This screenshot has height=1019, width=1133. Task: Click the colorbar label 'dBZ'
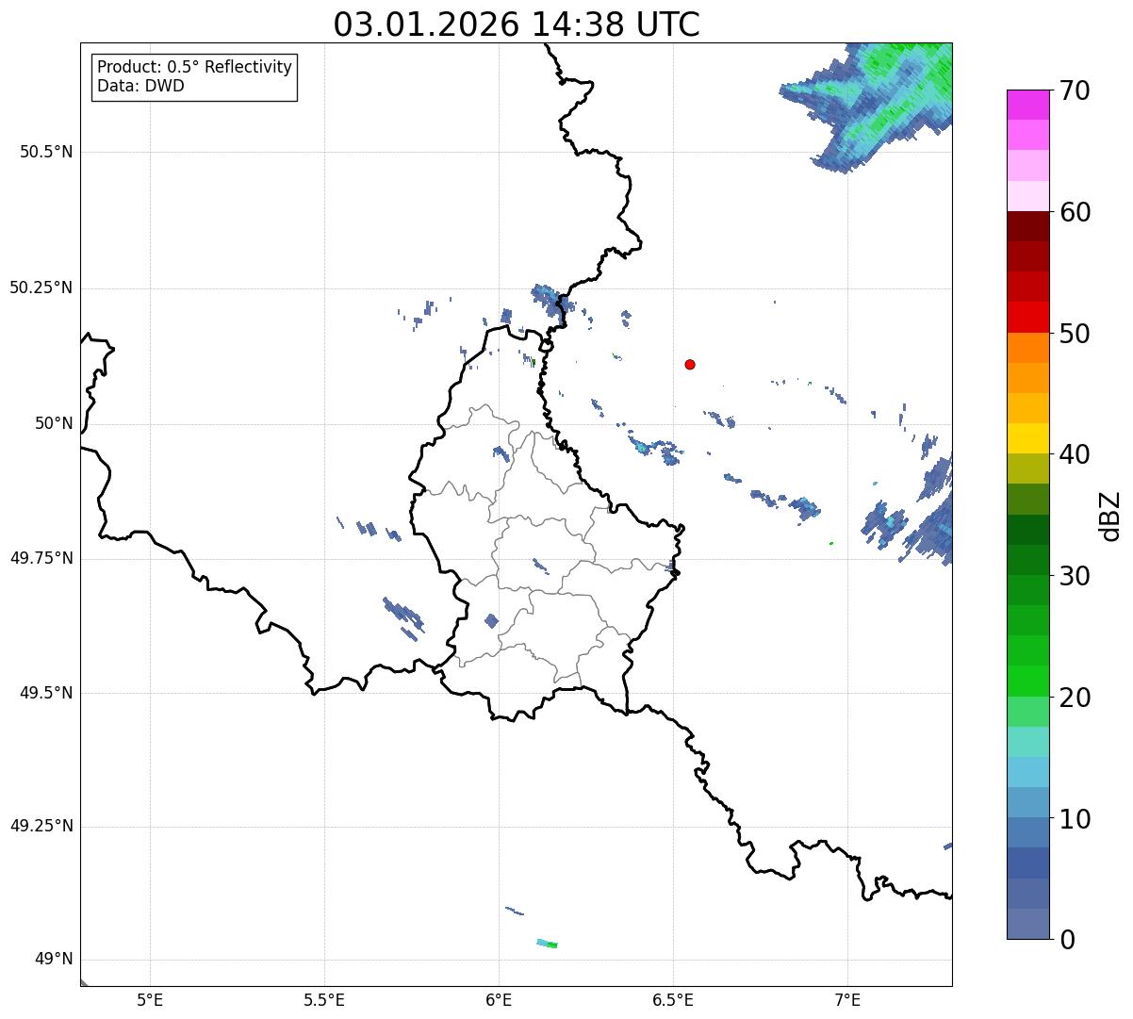click(1109, 515)
